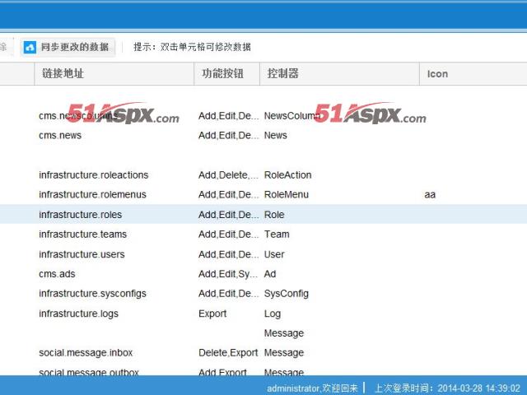Click the Add,Delete function cell of roleactions
This screenshot has width=527, height=395.
tap(229, 175)
